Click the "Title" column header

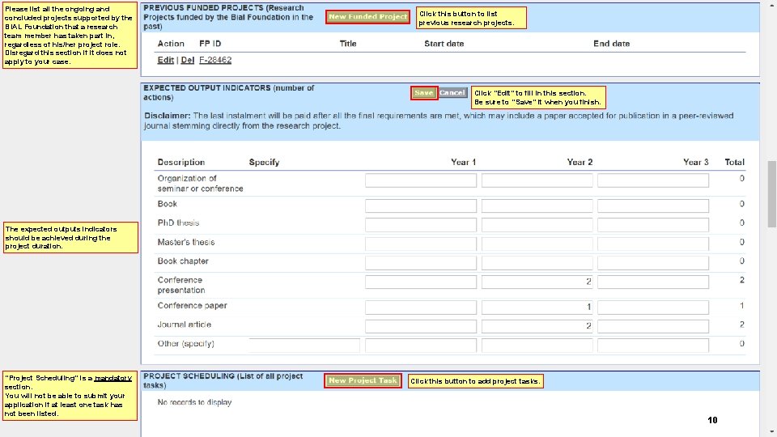[348, 44]
